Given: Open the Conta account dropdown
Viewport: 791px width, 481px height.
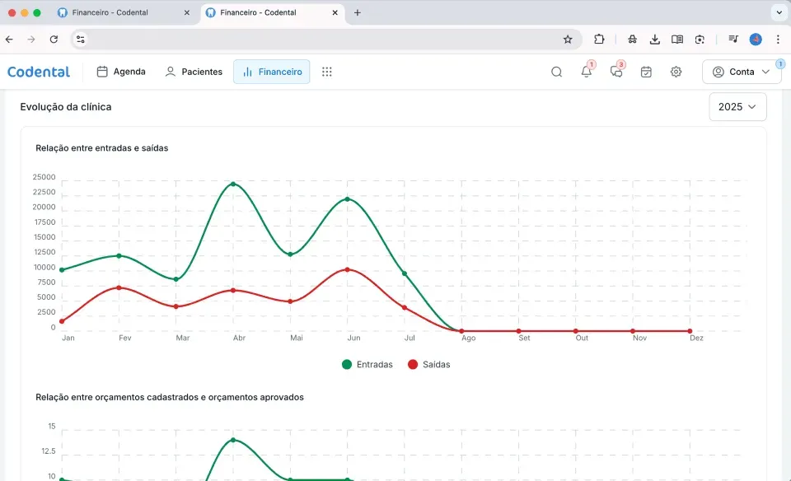Looking at the screenshot, I should click(742, 72).
